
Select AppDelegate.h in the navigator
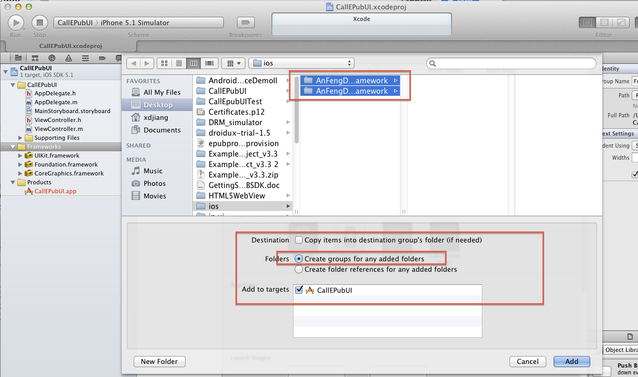55,93
